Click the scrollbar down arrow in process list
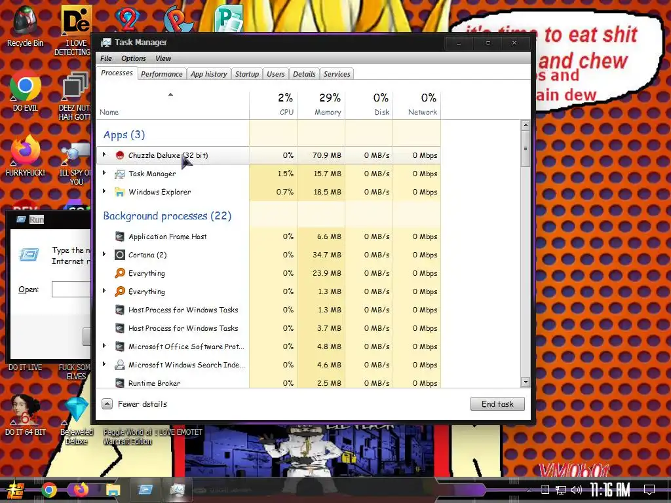This screenshot has width=671, height=503. [526, 382]
